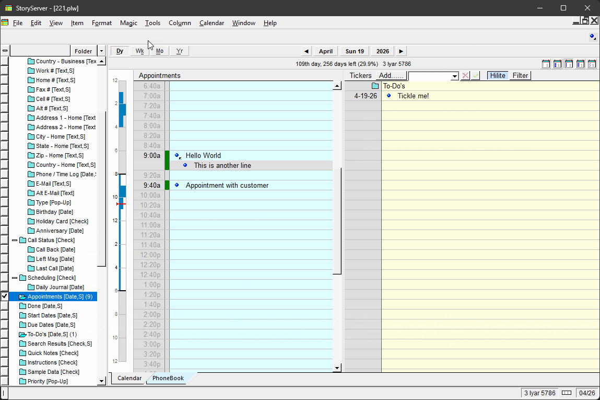Click the open folder icon of Appointments
Image resolution: width=600 pixels, height=400 pixels.
(22, 296)
